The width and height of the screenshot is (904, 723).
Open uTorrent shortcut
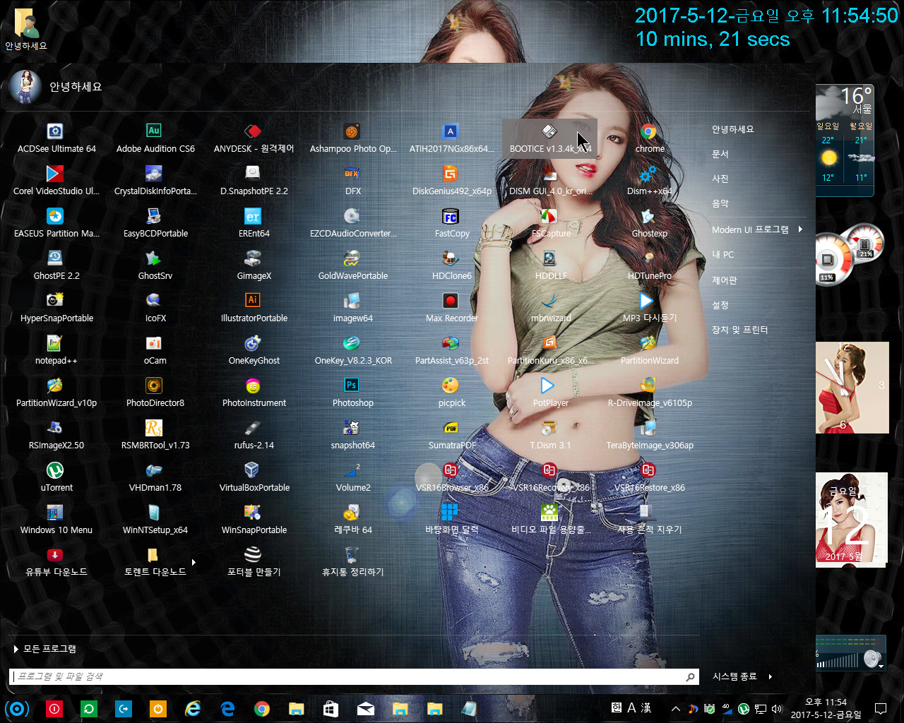(56, 477)
